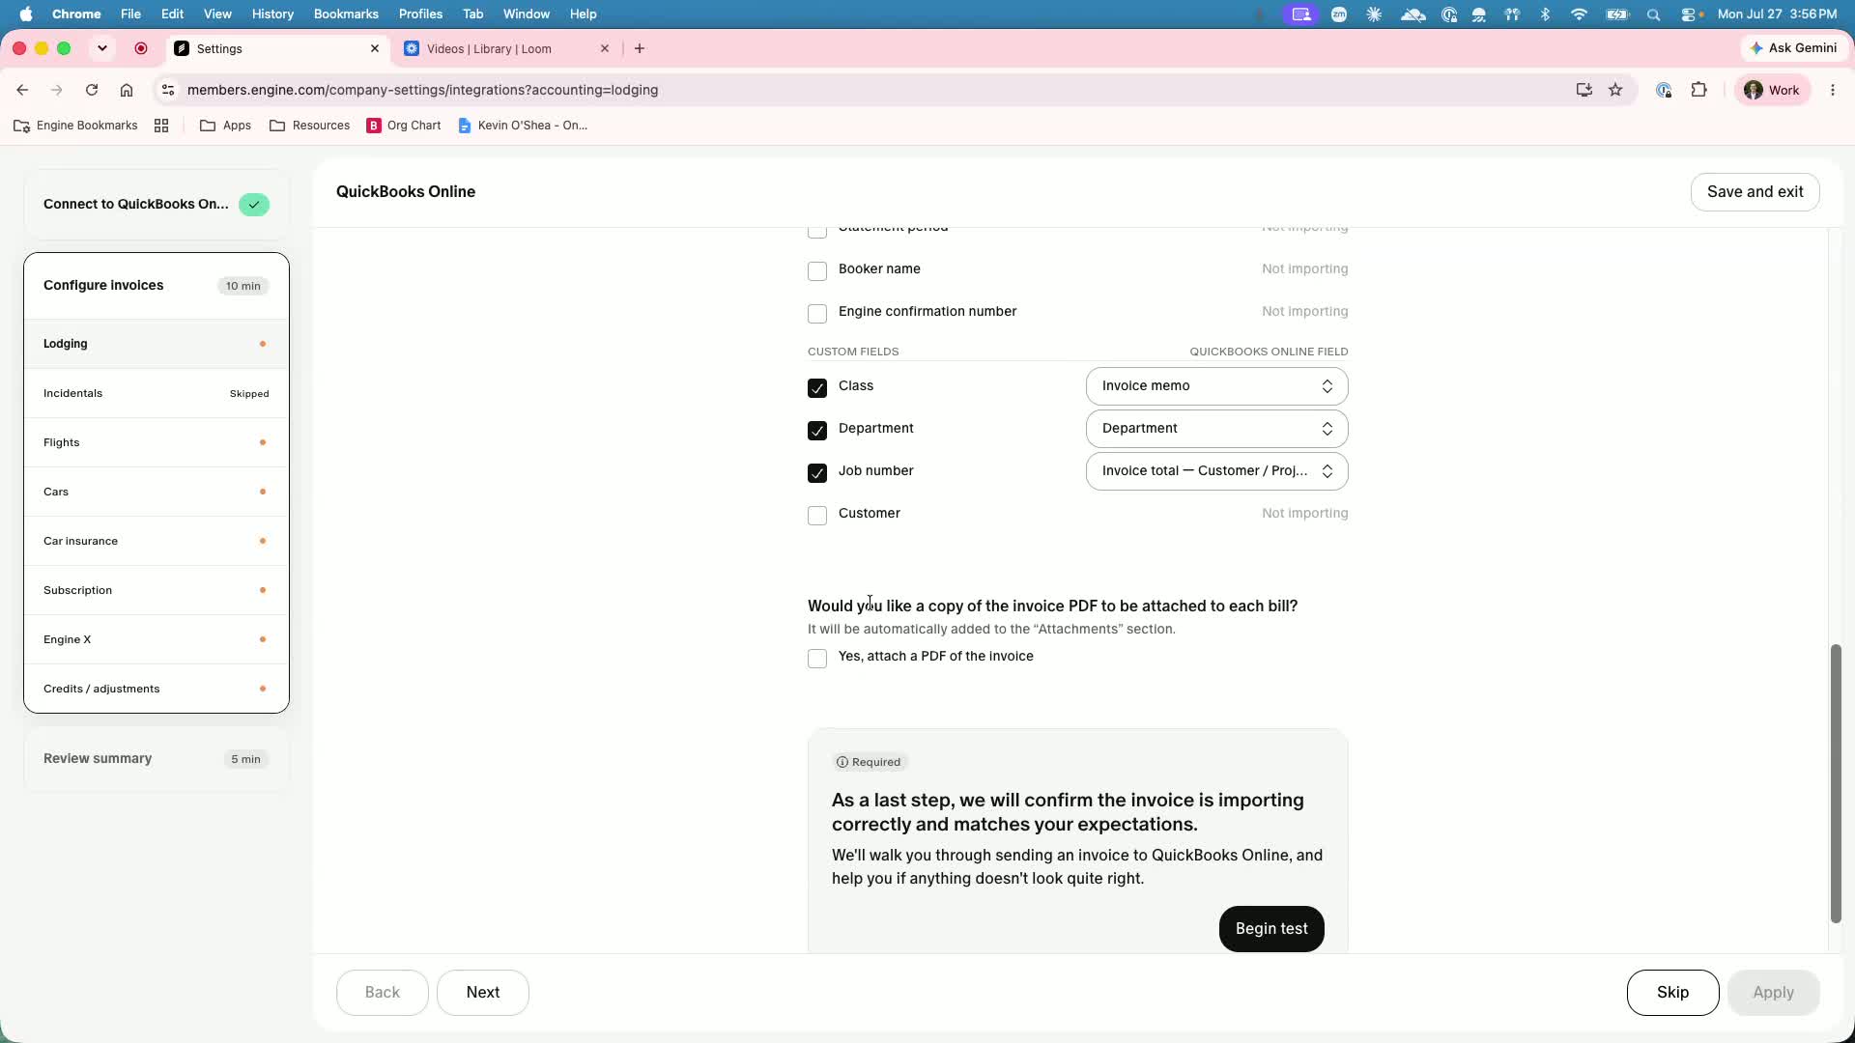Open the Chrome extensions puzzle icon
This screenshot has width=1855, height=1043.
pyautogui.click(x=1699, y=90)
